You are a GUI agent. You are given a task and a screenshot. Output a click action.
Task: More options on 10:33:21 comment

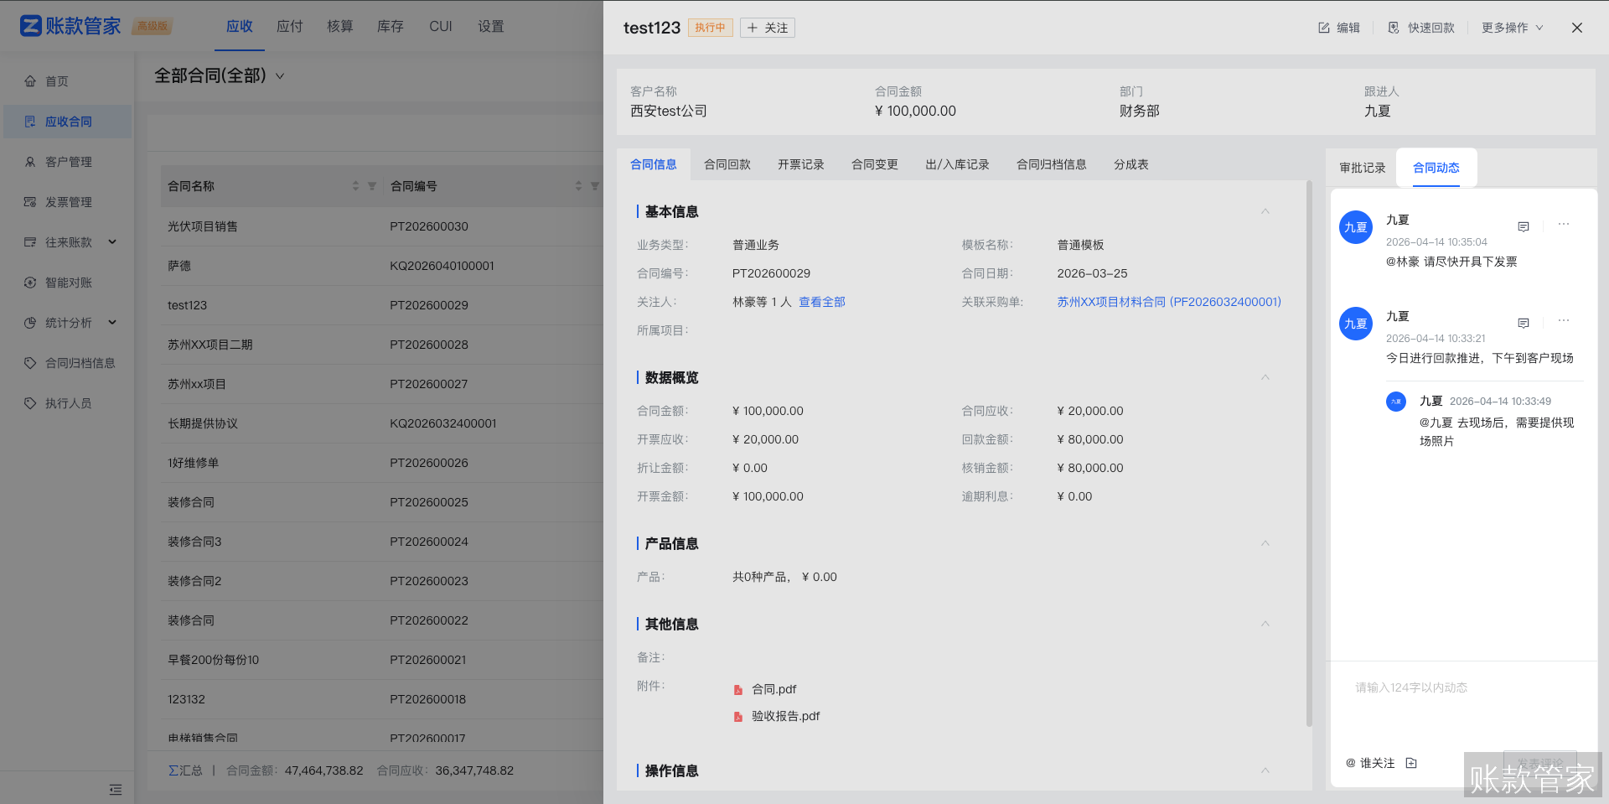click(1564, 321)
